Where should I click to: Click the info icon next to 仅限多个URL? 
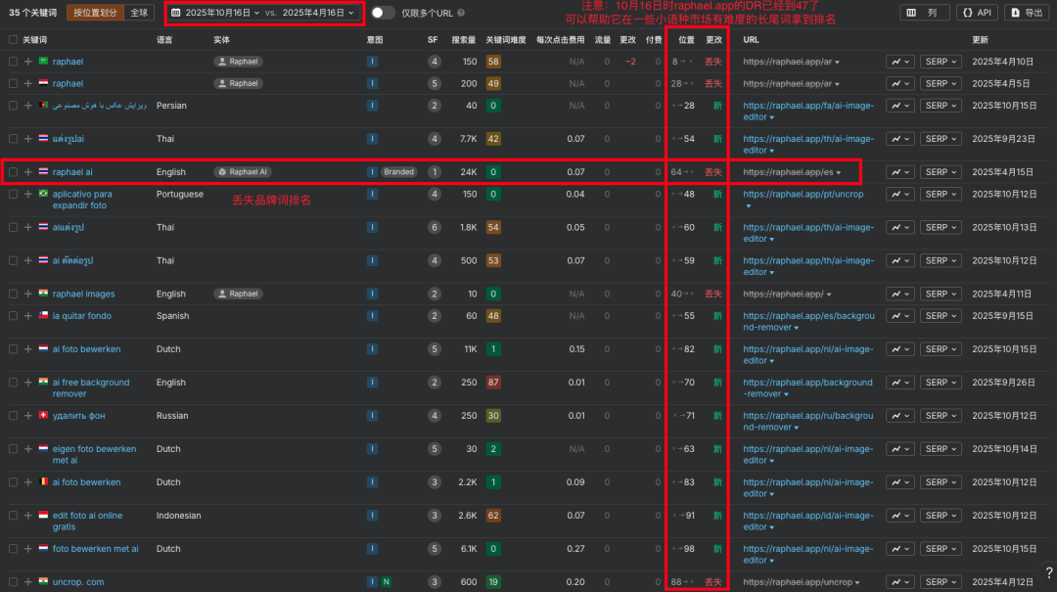(x=461, y=13)
